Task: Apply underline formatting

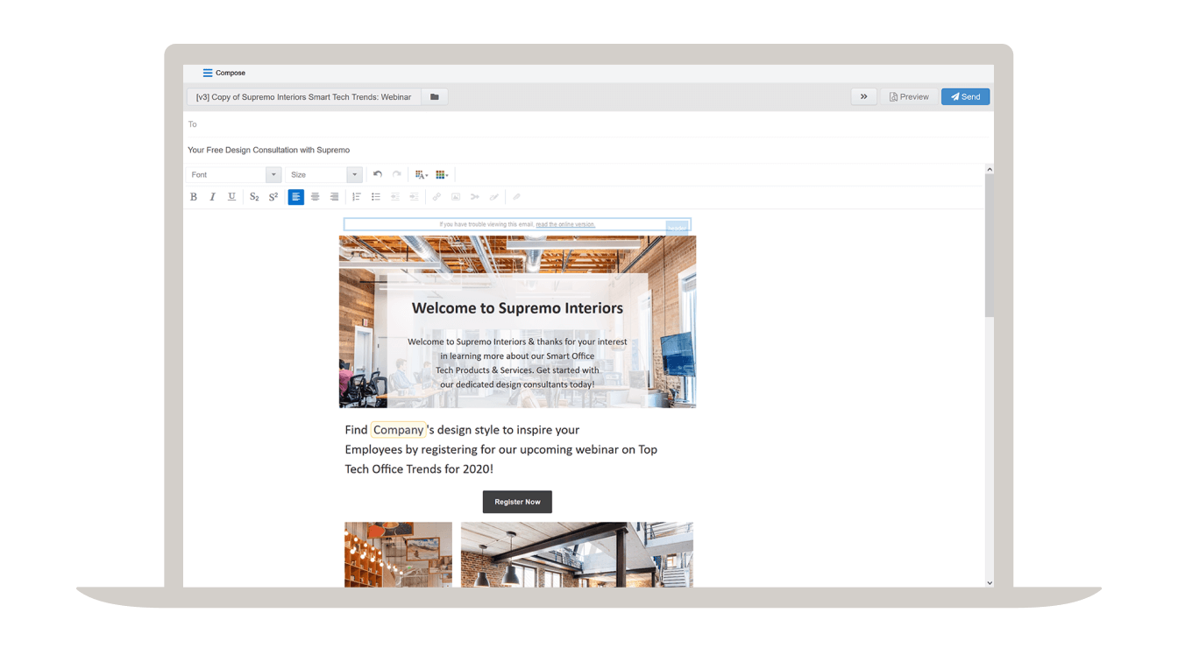Action: 231,196
